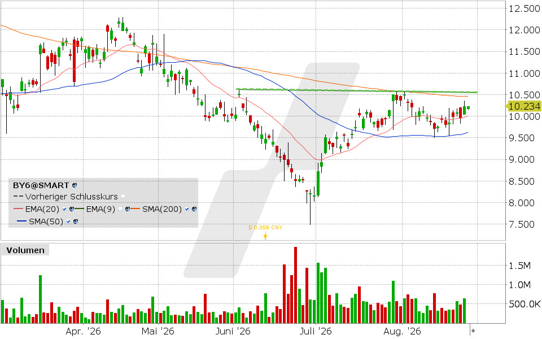Click the current price label 10.234
Screen dimensions: 542x339
coord(524,106)
